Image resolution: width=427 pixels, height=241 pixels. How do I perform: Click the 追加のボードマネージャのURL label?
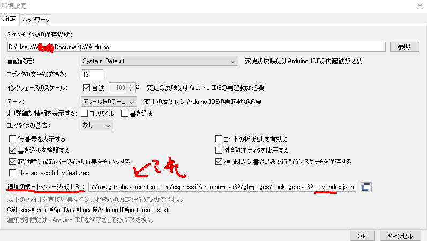[x=46, y=187]
